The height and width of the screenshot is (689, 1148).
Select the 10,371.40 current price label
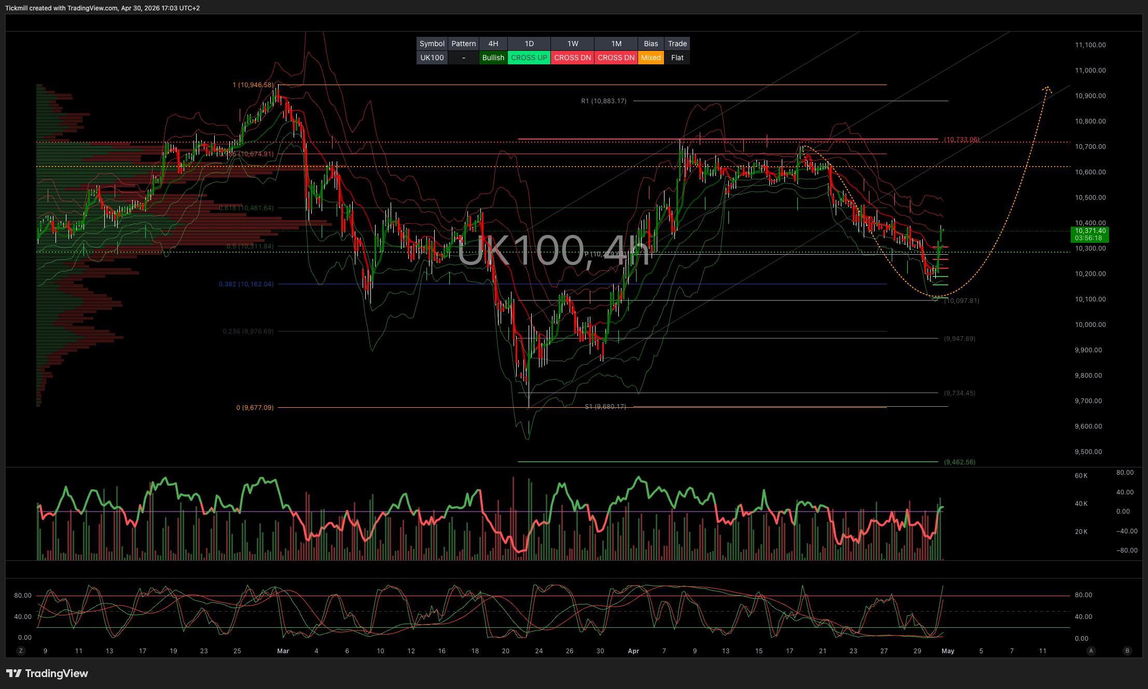(x=1089, y=230)
